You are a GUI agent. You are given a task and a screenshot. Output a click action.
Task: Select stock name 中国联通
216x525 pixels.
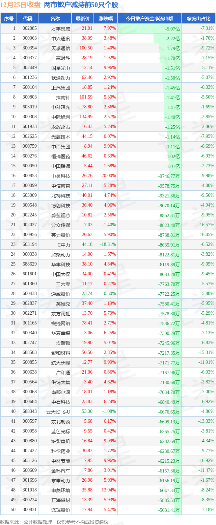coord(61,166)
